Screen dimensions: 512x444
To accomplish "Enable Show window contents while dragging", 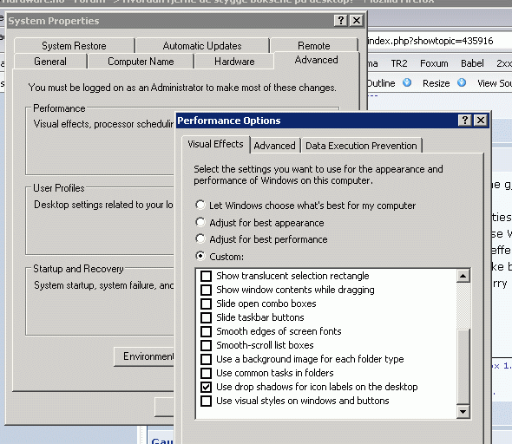I will [x=206, y=290].
